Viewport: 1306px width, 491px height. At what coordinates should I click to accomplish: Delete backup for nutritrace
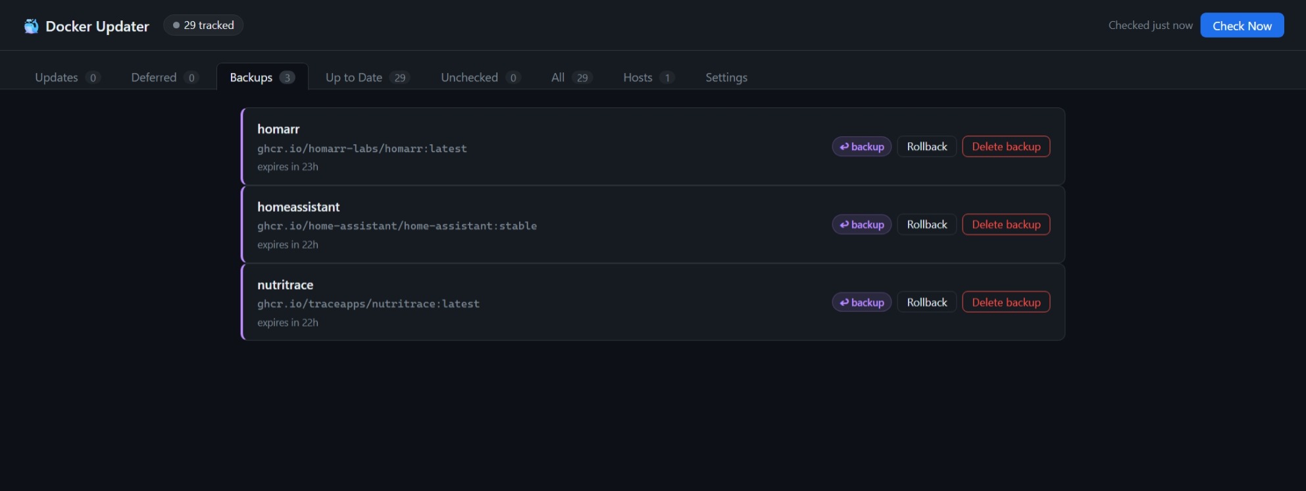pos(1006,302)
